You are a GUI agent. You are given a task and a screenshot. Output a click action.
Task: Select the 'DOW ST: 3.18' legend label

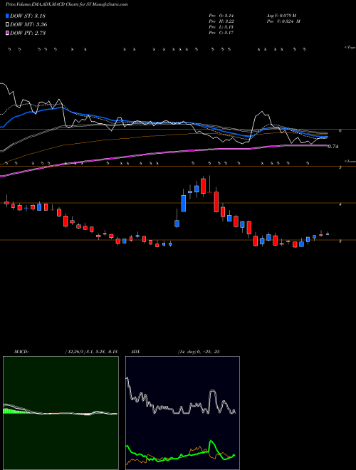coord(28,16)
